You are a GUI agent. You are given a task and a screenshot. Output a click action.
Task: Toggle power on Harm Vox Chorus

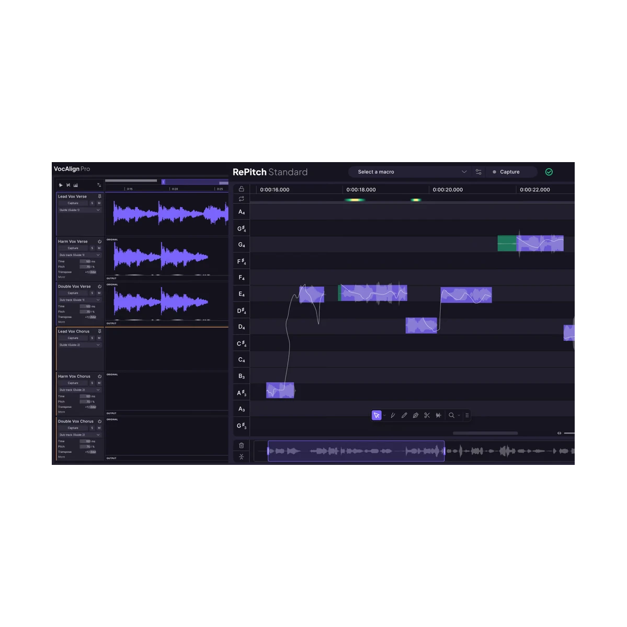point(99,377)
